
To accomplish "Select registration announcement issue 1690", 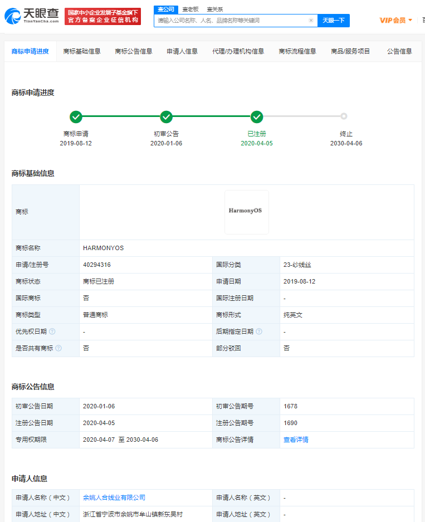I will [x=291, y=423].
